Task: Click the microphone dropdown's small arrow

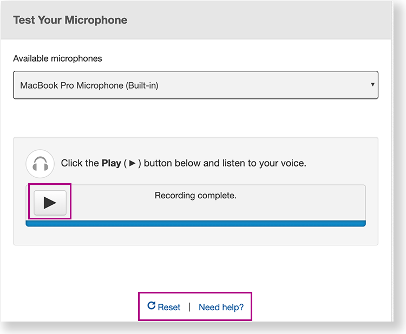Action: tap(372, 85)
